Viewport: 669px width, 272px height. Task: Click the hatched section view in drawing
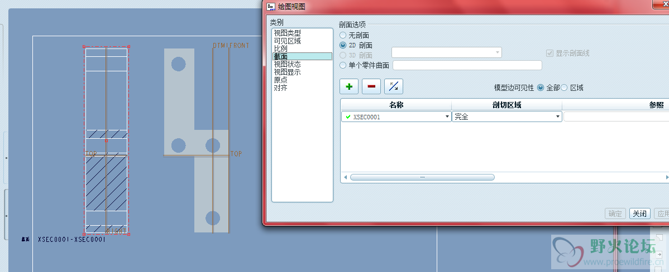(106, 140)
